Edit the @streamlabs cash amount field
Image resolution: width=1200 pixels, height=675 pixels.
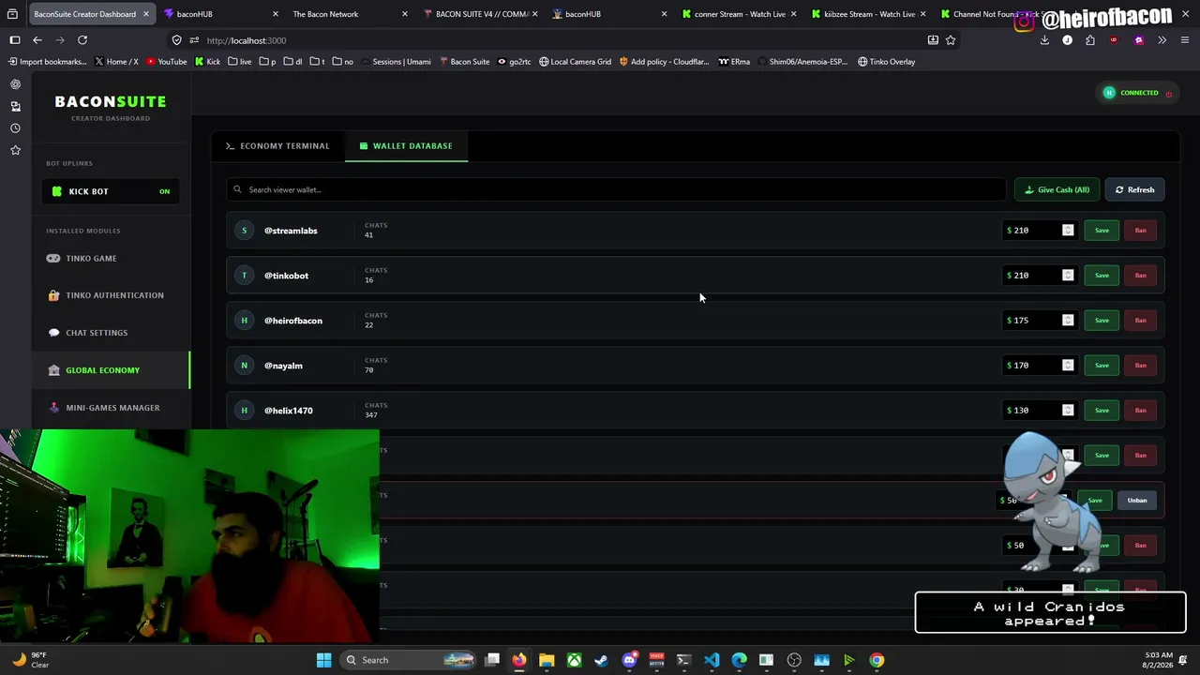pos(1039,231)
